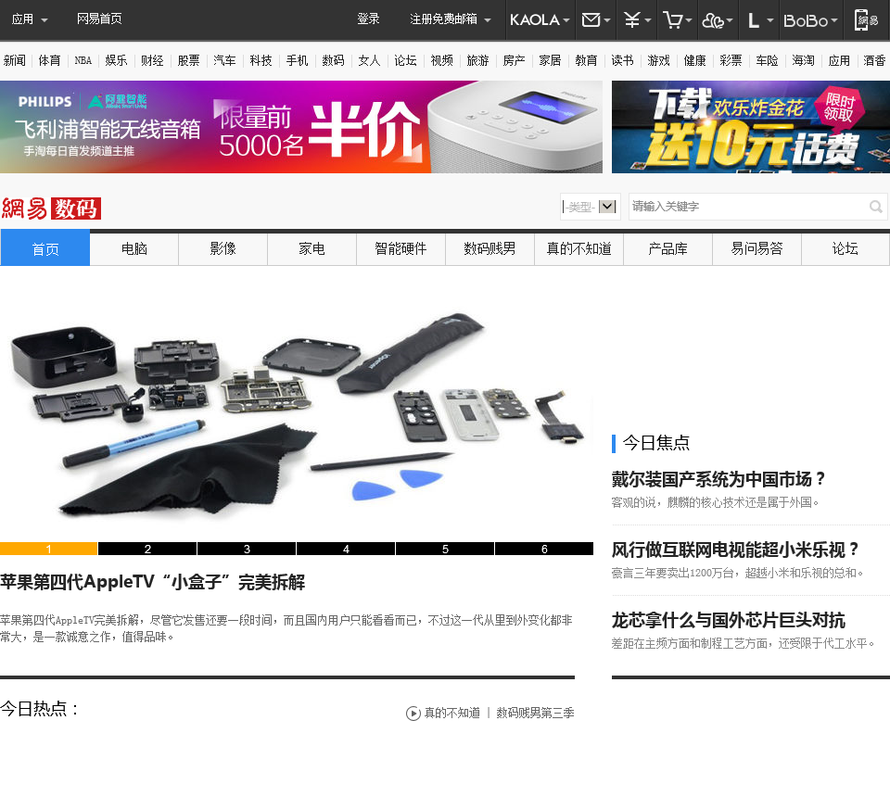Click the search magnifier icon
Viewport: 890px width, 809px height.
coord(876,207)
